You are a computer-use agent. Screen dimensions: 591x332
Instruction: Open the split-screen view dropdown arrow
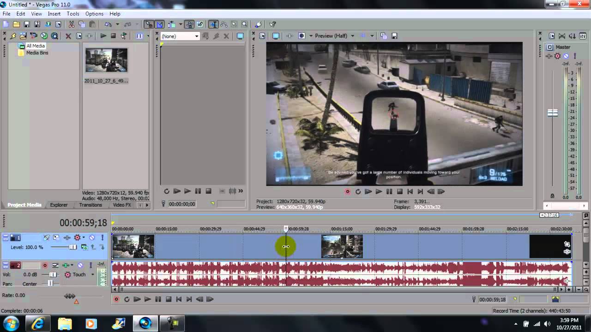311,36
